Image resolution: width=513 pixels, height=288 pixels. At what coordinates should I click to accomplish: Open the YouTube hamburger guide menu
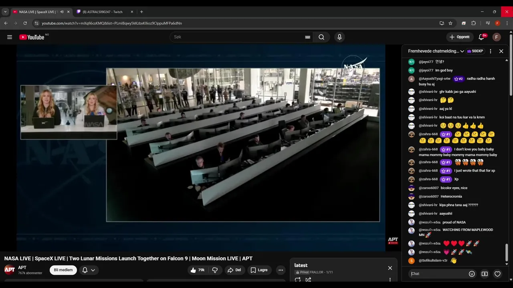coord(10,37)
